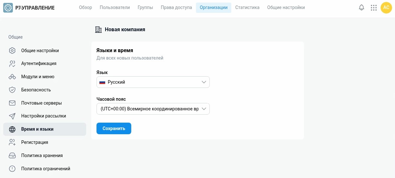Open notifications bell icon
395x178 pixels.
362,7
